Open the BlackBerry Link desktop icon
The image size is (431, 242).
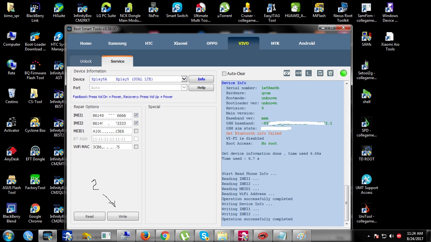35,13
